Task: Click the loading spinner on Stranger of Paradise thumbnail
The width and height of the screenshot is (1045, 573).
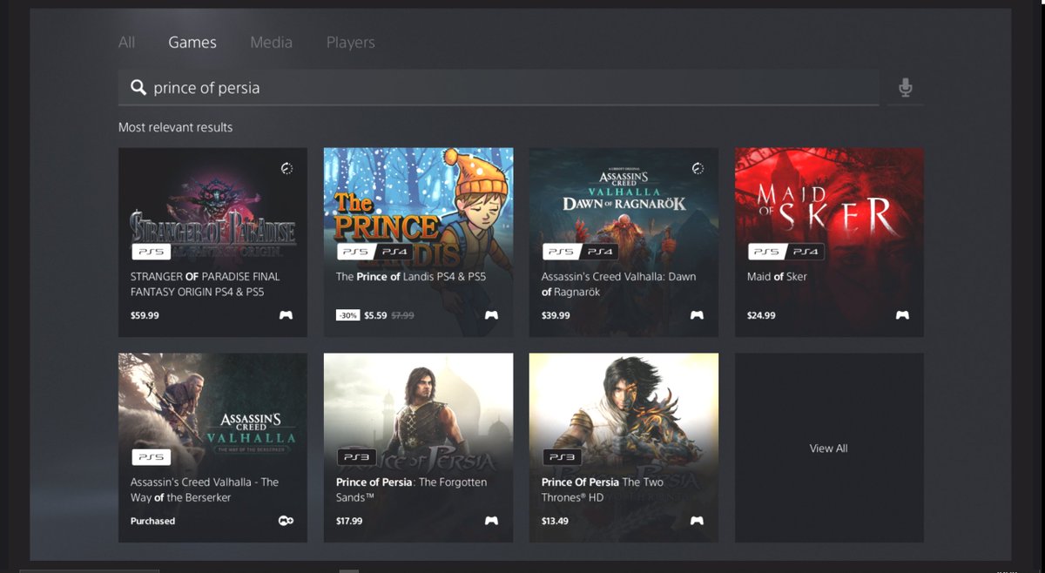Action: coord(287,168)
